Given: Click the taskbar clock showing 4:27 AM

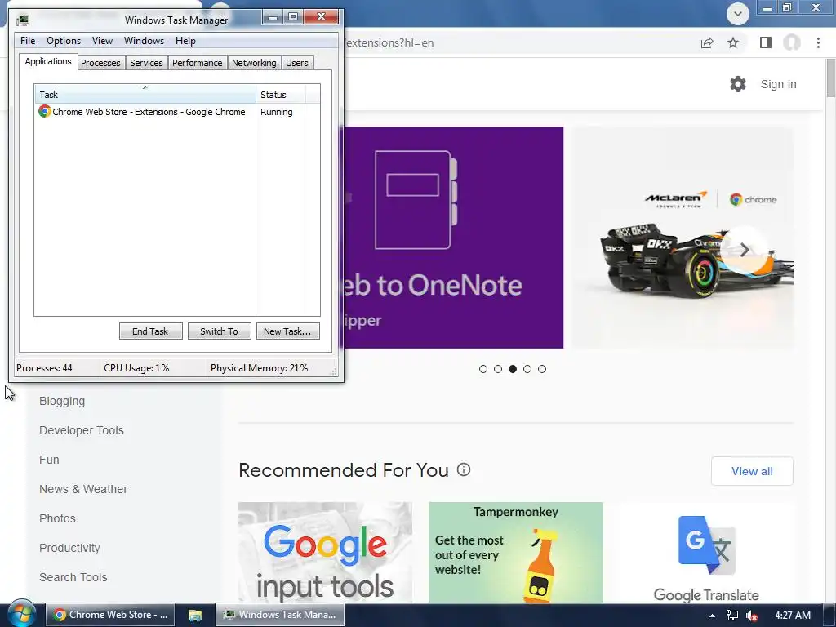Looking at the screenshot, I should pos(792,616).
